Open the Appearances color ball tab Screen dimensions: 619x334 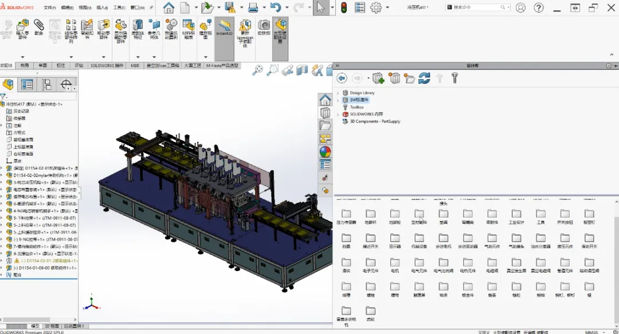pyautogui.click(x=325, y=151)
